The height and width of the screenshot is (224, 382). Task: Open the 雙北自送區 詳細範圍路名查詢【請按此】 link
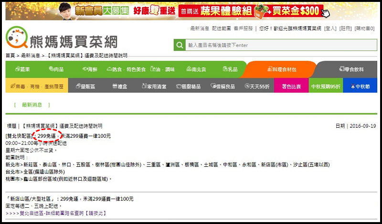(56, 214)
